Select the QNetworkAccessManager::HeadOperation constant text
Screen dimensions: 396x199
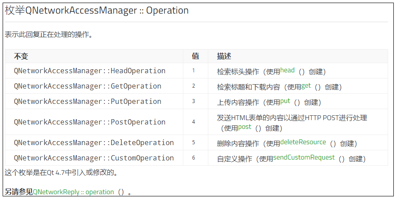coord(89,71)
